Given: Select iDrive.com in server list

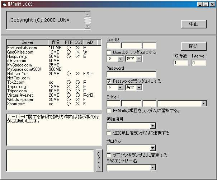Looking at the screenshot, I should point(54,61).
